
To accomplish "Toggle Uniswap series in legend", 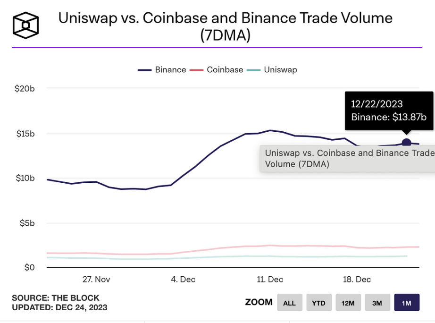I will (x=272, y=70).
